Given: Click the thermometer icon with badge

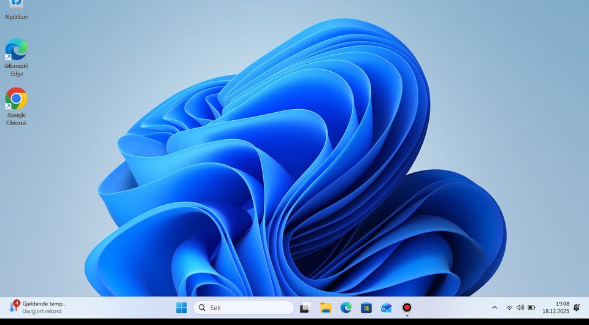Looking at the screenshot, I should tap(13, 307).
